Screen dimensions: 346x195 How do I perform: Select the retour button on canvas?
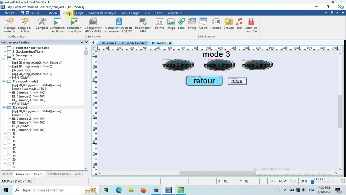(x=204, y=81)
